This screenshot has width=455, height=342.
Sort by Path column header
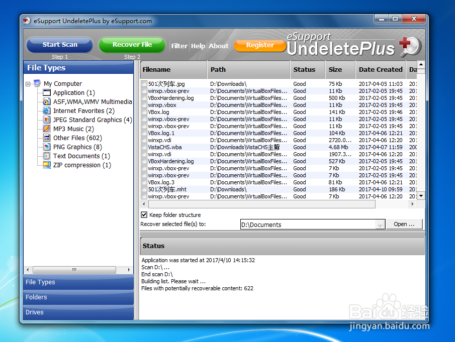point(249,70)
